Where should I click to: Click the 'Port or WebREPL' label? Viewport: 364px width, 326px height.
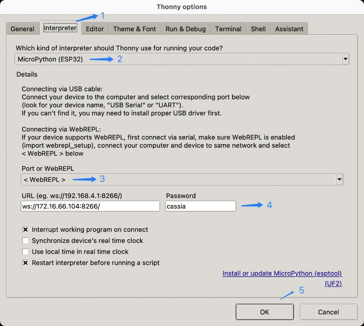coord(48,169)
